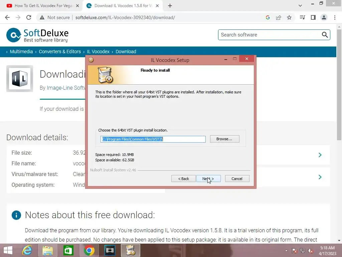Click the SoftDeluxe logo

[37, 35]
